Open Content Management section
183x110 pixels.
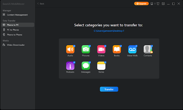(x=18, y=15)
